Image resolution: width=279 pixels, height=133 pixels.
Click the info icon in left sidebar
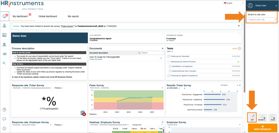click(x=5, y=128)
